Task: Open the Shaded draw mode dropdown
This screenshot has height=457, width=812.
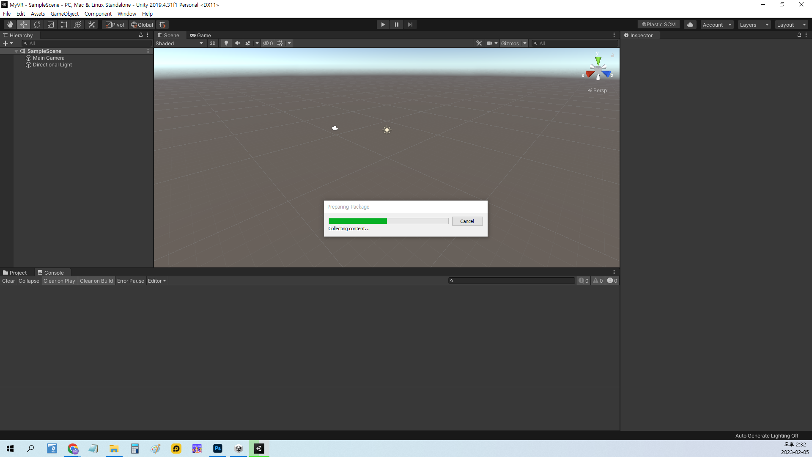Action: point(179,43)
